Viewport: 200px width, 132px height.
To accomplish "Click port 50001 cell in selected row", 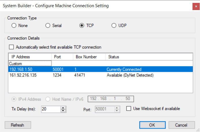I will click(58, 69).
